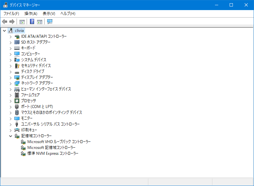Click the モニター category icon

click(x=17, y=118)
